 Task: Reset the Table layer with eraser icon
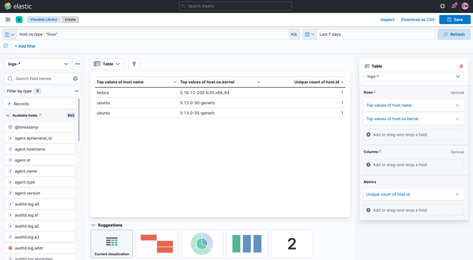[x=461, y=66]
